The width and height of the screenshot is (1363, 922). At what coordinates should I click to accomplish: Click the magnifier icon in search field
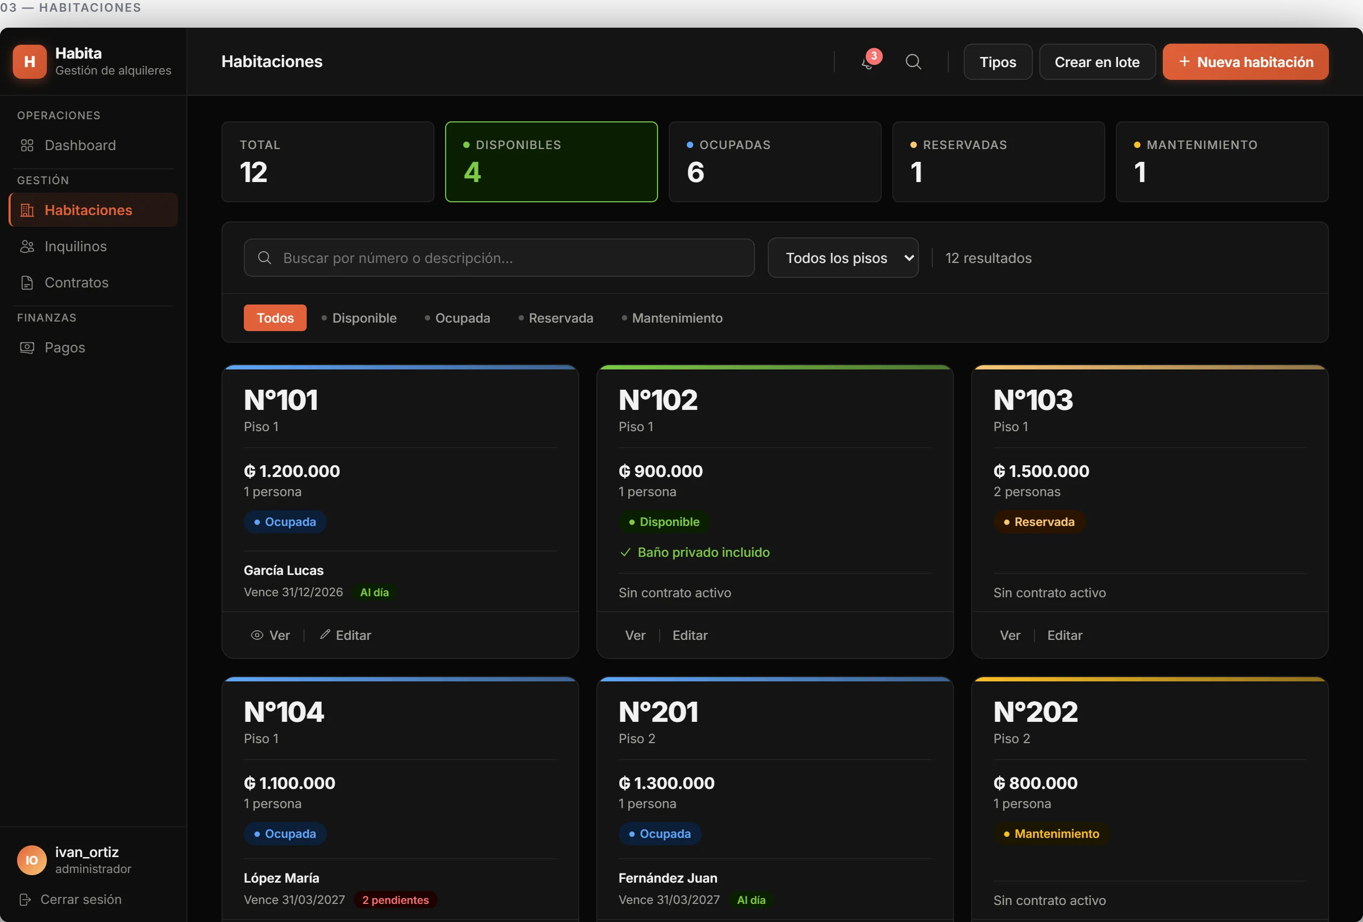click(265, 258)
